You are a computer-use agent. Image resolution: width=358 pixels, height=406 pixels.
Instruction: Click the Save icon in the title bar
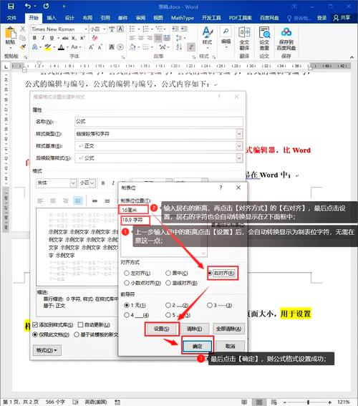[11, 6]
